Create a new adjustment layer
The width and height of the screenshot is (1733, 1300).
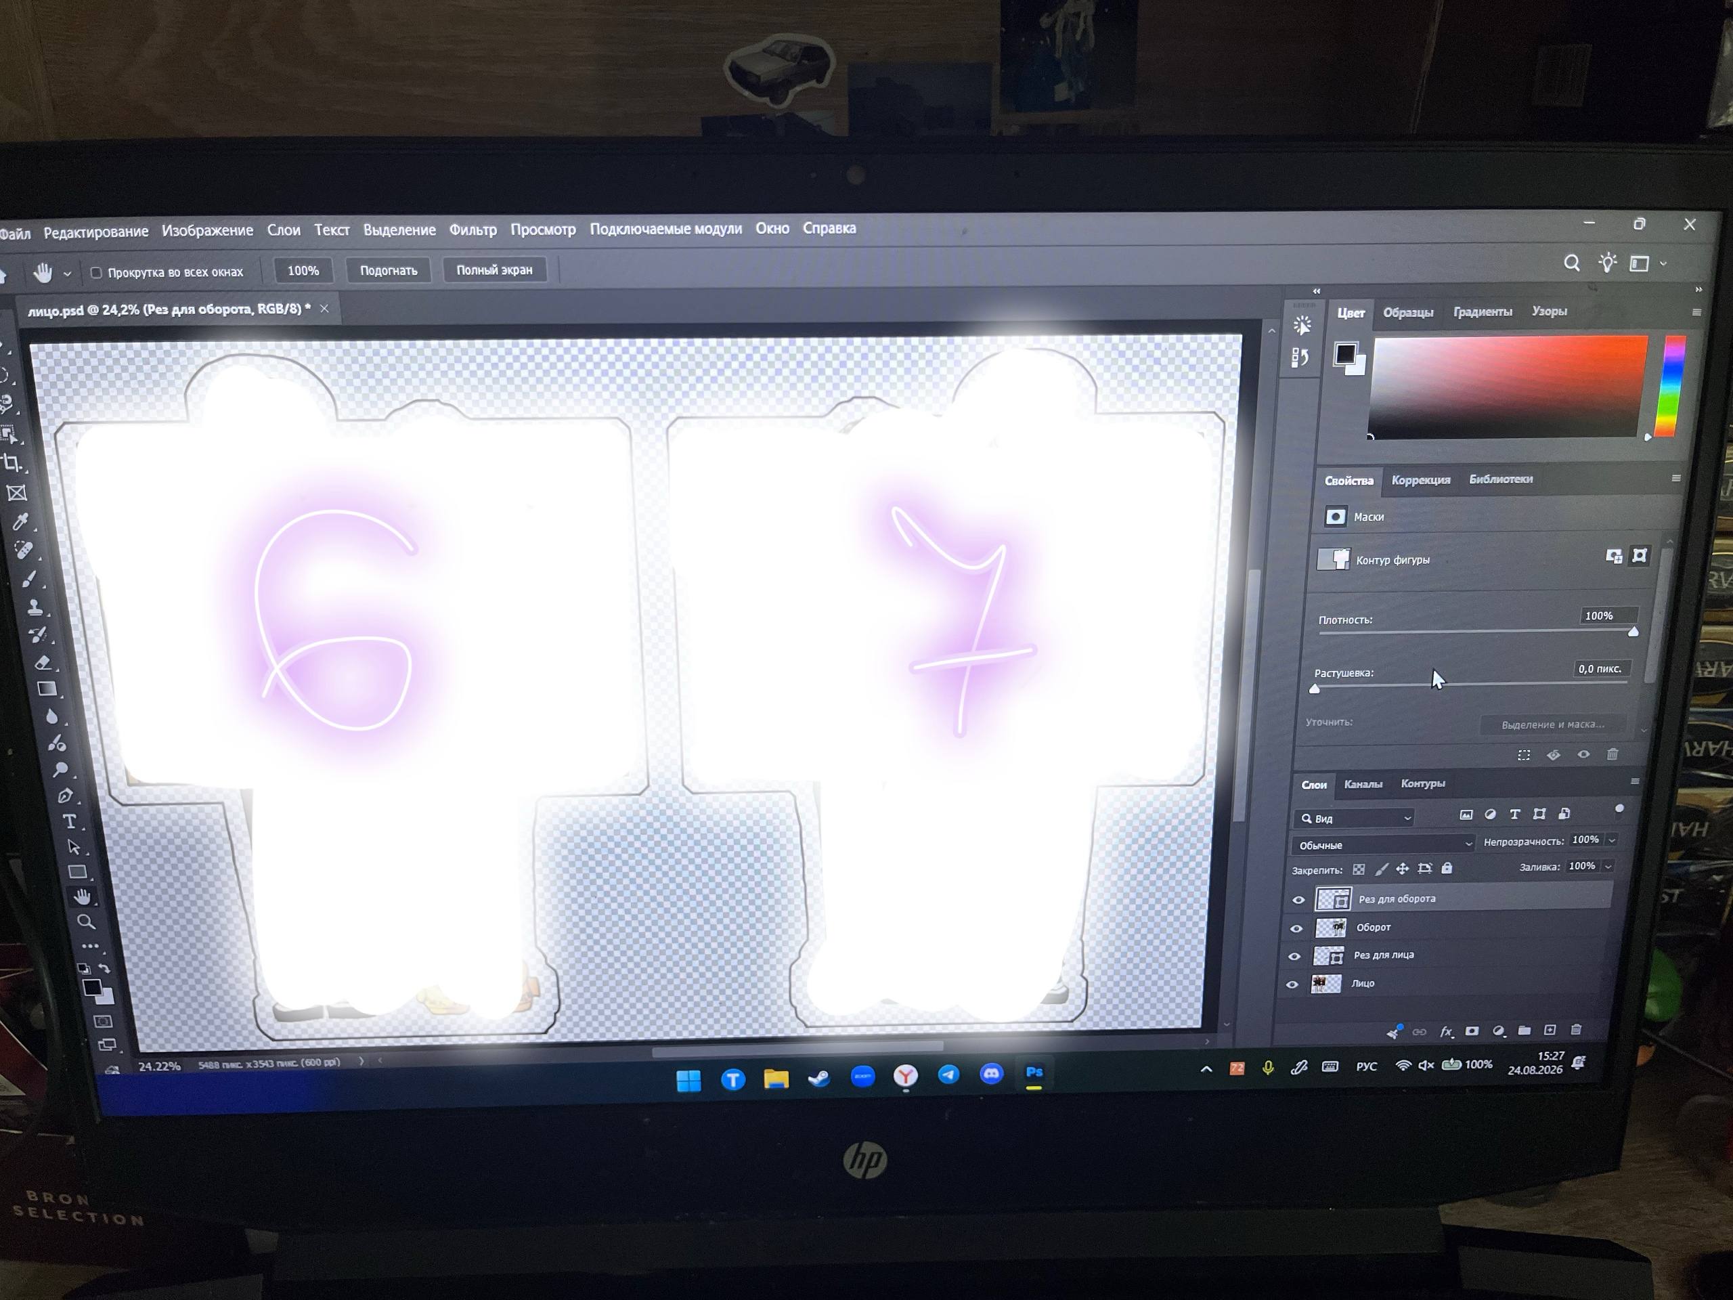coord(1498,1031)
